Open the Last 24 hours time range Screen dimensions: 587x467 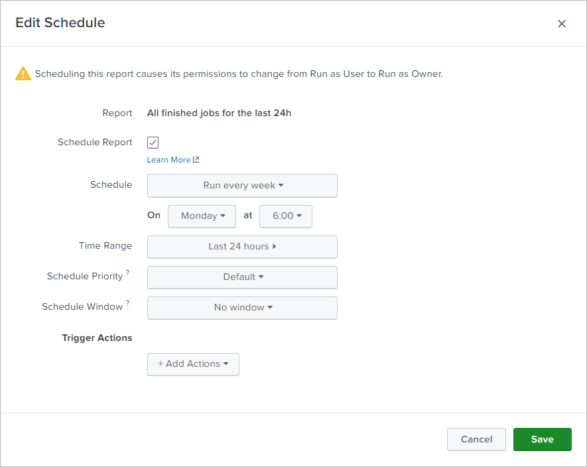[242, 247]
